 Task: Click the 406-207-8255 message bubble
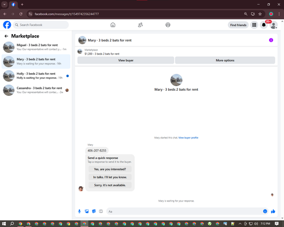point(97,150)
